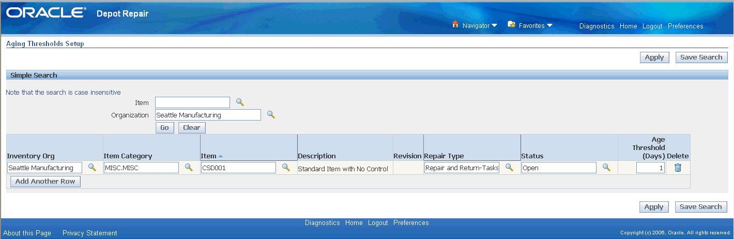
Task: Edit the Item field CSD001
Action: (x=238, y=168)
